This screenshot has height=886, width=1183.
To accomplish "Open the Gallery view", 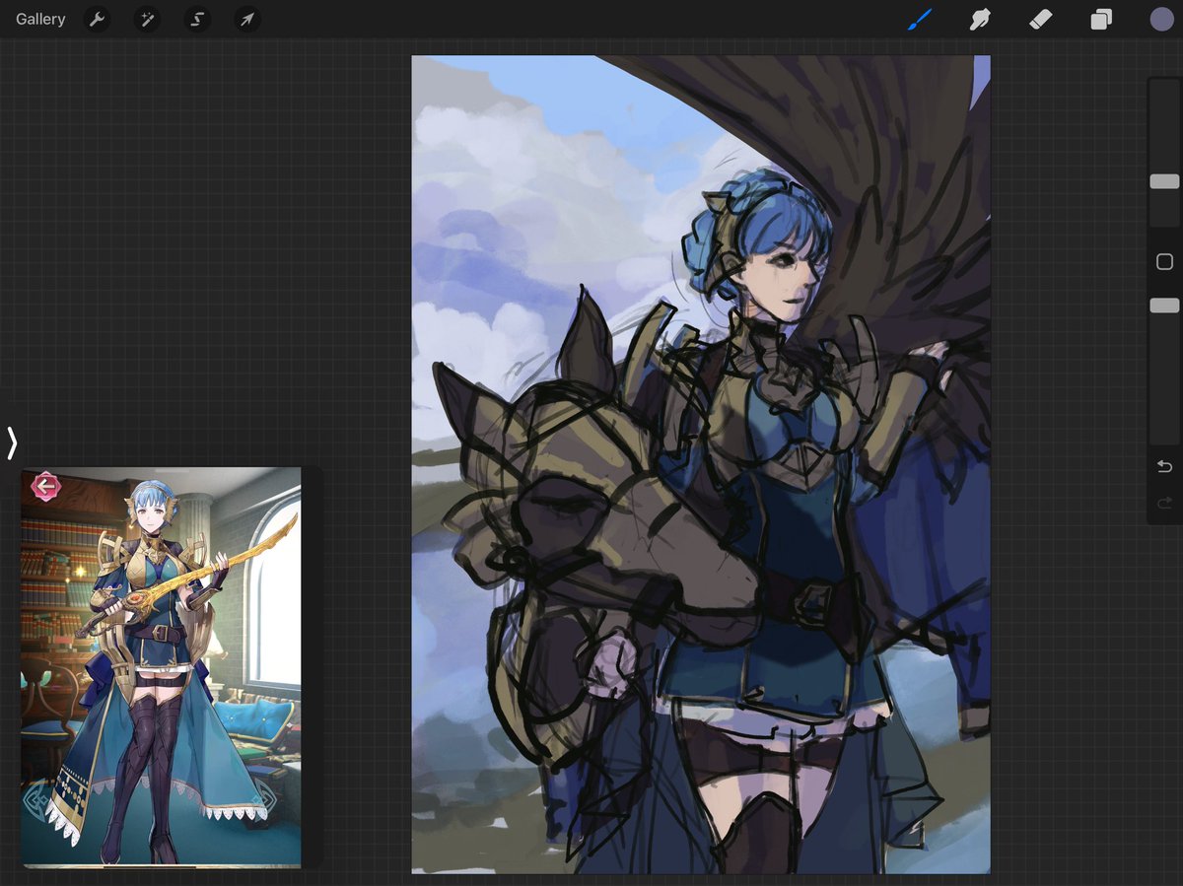I will click(40, 20).
